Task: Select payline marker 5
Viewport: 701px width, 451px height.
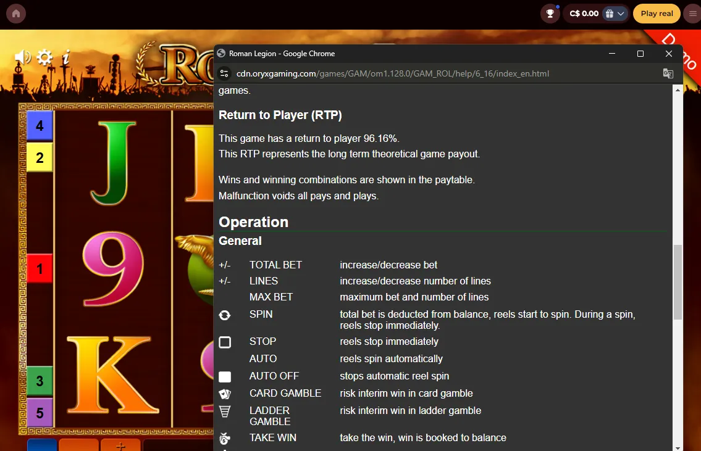Action: [x=40, y=413]
